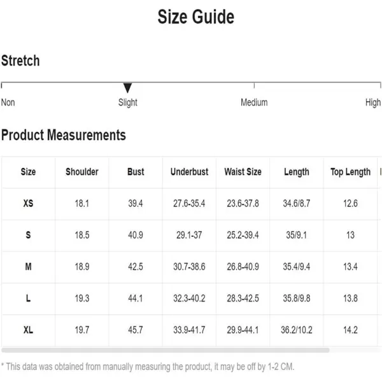Click the Non stretch label
Image resolution: width=382 pixels, height=382 pixels.
coord(8,103)
